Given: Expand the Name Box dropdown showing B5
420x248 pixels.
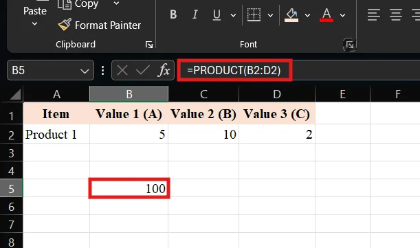Looking at the screenshot, I should [x=85, y=71].
